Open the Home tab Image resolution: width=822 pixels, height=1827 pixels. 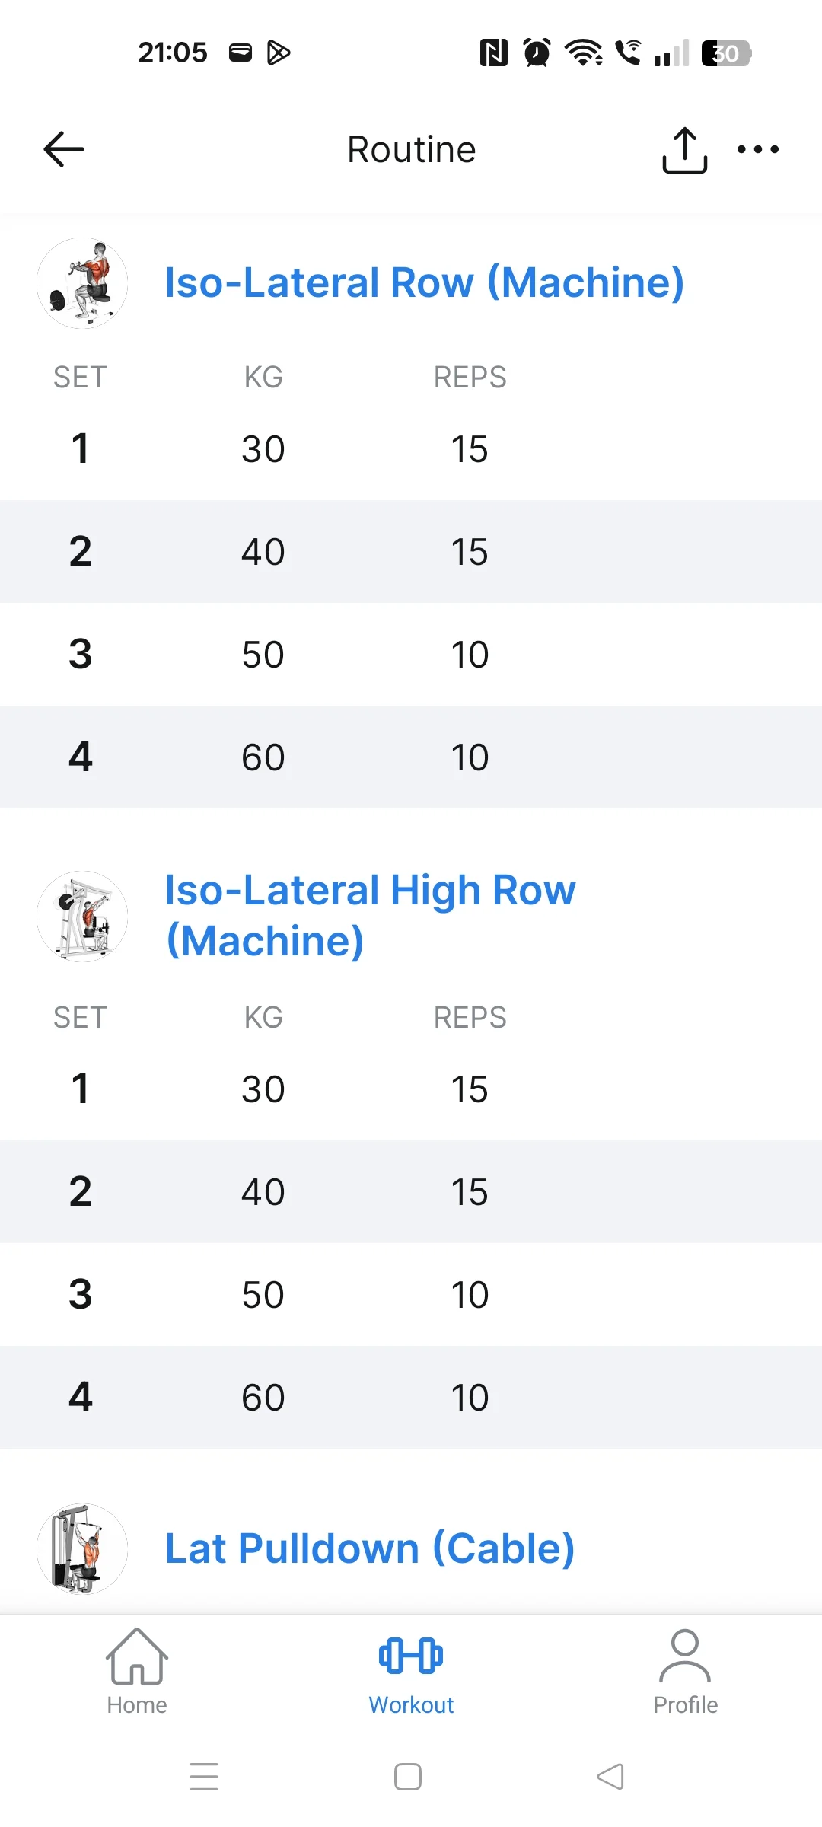(x=137, y=1672)
